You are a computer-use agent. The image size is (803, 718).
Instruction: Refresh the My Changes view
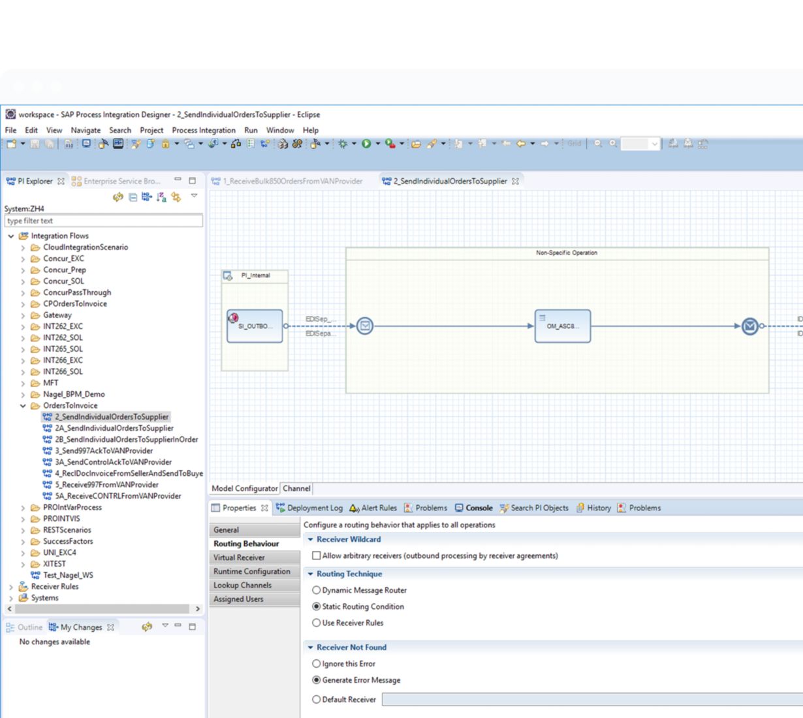[147, 627]
